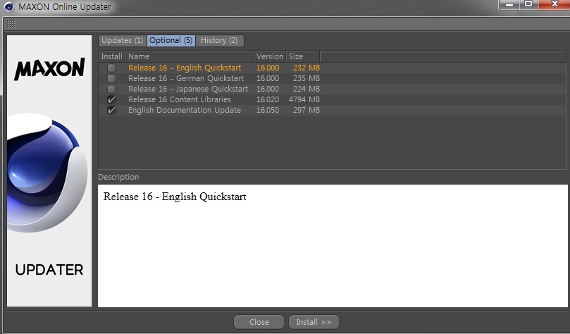Disable English Documentation Update install
The height and width of the screenshot is (334, 570).
(x=111, y=111)
